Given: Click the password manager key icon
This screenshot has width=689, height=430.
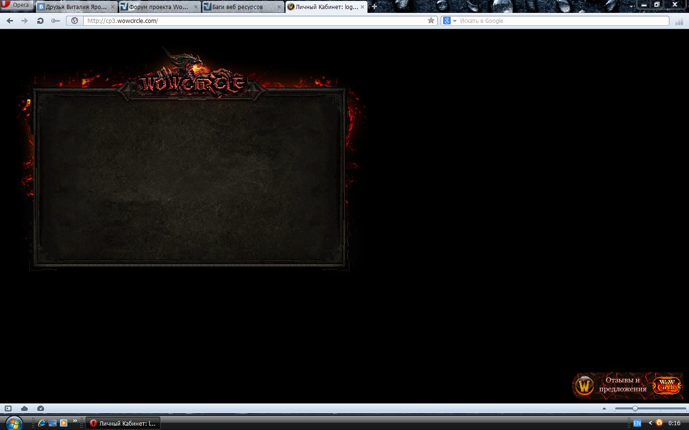Looking at the screenshot, I should click(56, 21).
